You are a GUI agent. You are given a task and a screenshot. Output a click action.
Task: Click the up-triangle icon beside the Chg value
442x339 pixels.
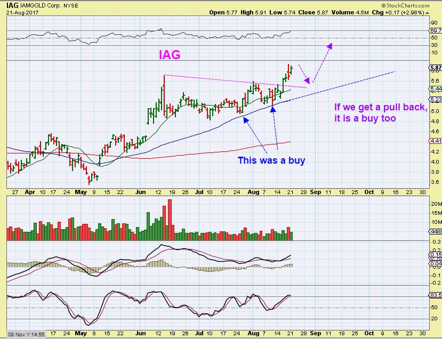pos(428,13)
